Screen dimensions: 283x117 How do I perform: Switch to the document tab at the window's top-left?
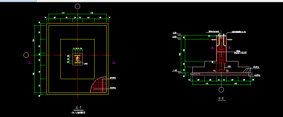18,1
